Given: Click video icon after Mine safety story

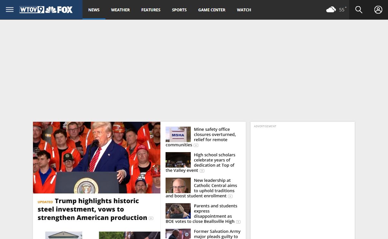Looking at the screenshot, I should (x=196, y=145).
